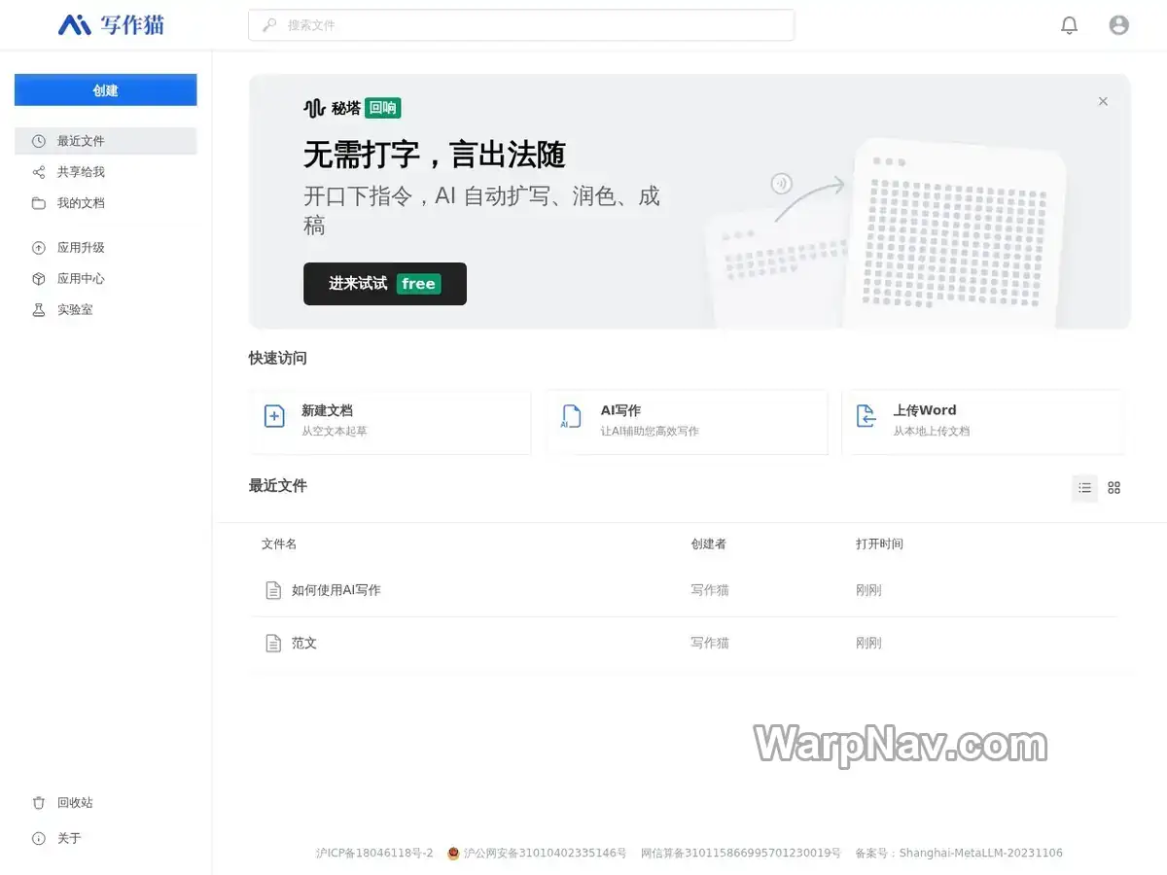This screenshot has height=875, width=1167.
Task: Open the notifications bell
Action: coord(1069,25)
